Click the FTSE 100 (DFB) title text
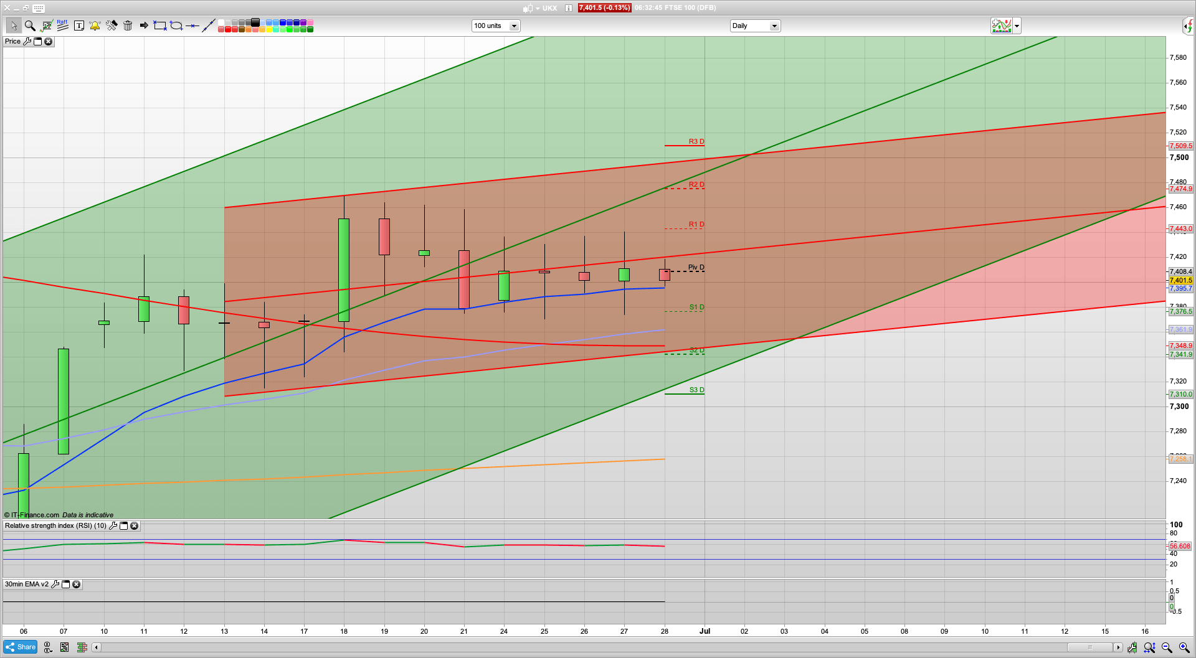Image resolution: width=1196 pixels, height=658 pixels. click(x=689, y=8)
